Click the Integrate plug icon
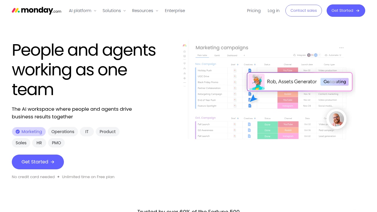 pyautogui.click(x=294, y=55)
